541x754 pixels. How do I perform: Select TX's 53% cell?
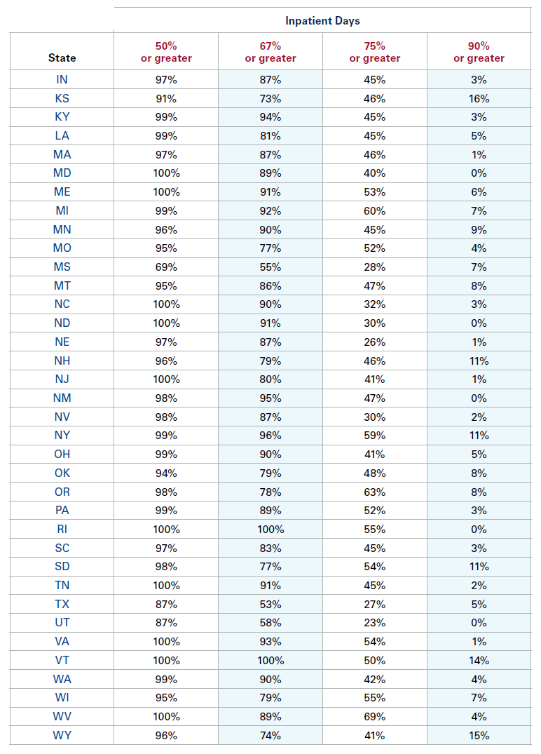(x=270, y=604)
